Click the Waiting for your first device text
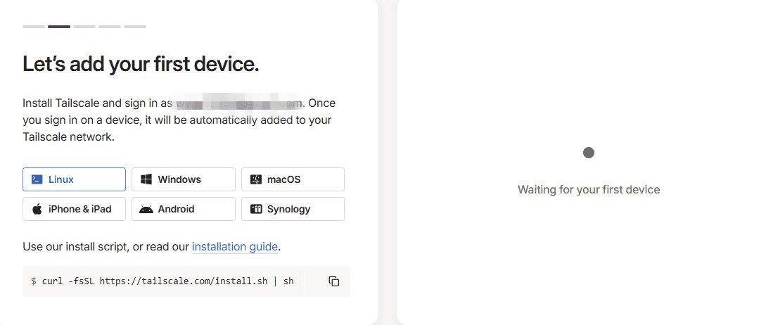This screenshot has height=325, width=773. coord(589,190)
